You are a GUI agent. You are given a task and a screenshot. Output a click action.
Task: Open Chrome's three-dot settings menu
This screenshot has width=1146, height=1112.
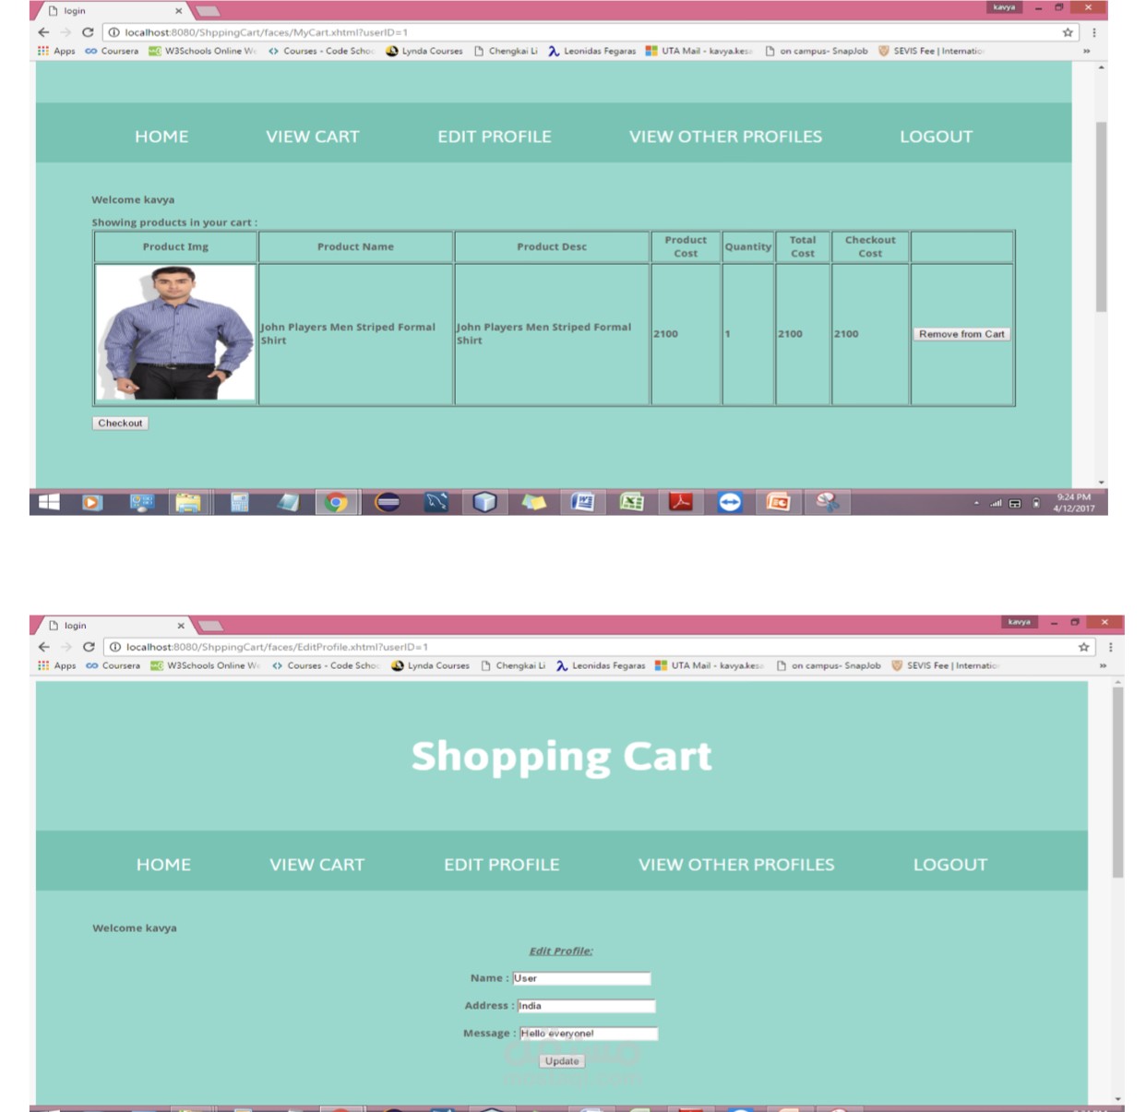coord(1094,30)
